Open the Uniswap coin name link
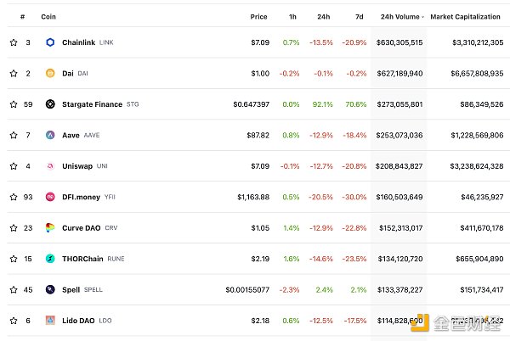This screenshot has height=341, width=510. pyautogui.click(x=77, y=166)
